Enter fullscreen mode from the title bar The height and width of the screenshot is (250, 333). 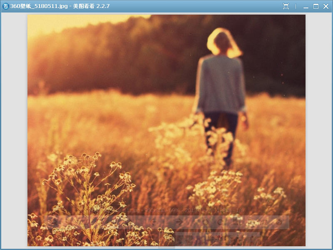point(286,6)
